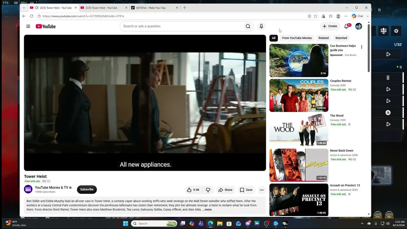Switch to the second Tower Heist tab
Viewport: 407px width, 229px height.
pyautogui.click(x=104, y=8)
